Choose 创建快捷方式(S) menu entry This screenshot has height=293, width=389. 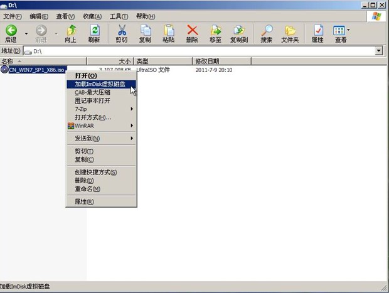coord(101,172)
